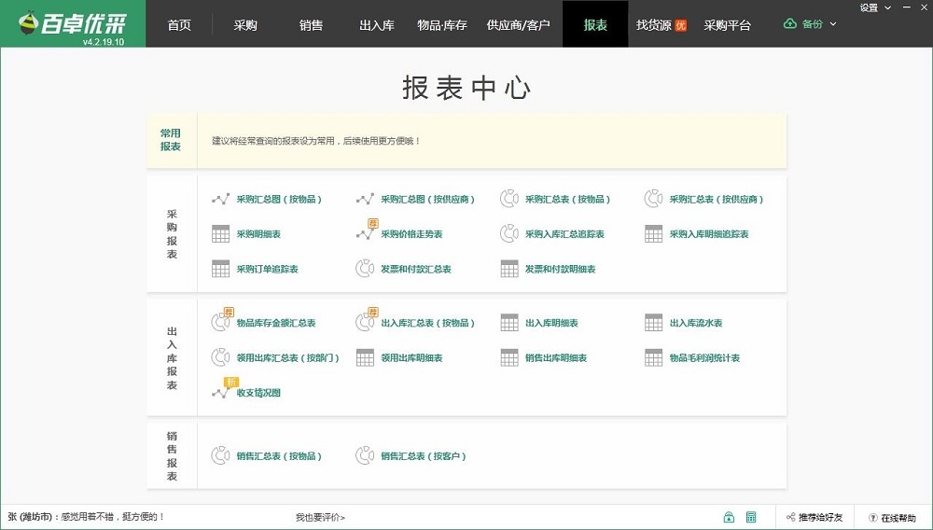The width and height of the screenshot is (933, 530).
Task: Open the 物品毛利润统计表 report
Action: 704,358
